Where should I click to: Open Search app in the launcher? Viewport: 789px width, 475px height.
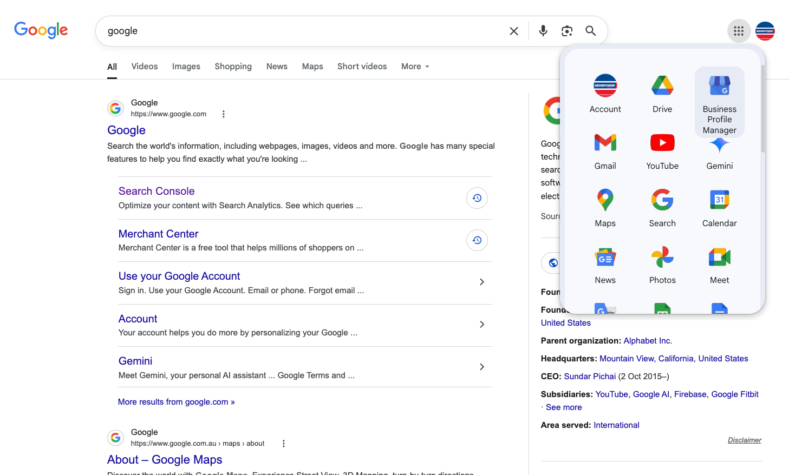662,208
